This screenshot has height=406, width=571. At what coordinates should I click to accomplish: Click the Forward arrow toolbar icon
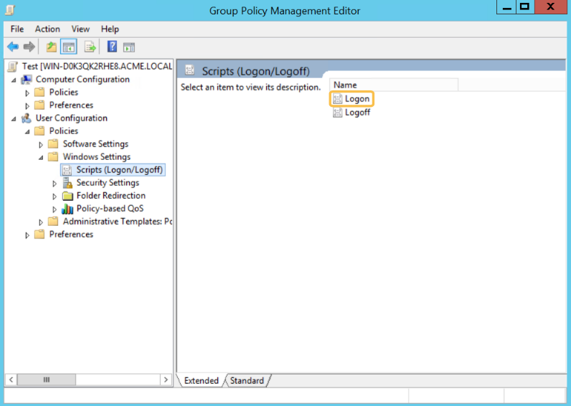(29, 47)
